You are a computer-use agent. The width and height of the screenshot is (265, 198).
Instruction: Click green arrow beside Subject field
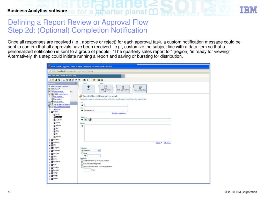click(82, 120)
